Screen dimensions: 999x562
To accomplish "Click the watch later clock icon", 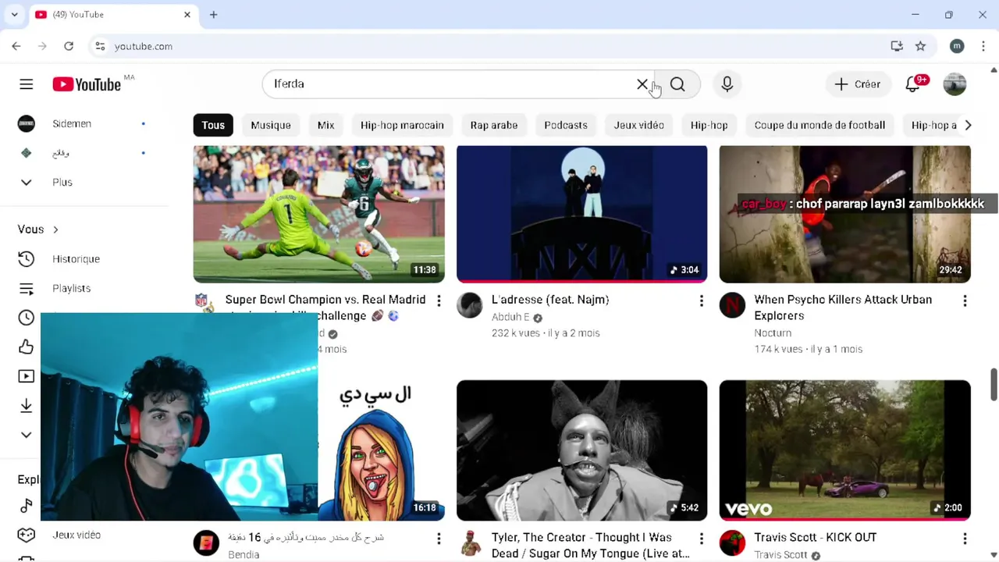I will (27, 318).
